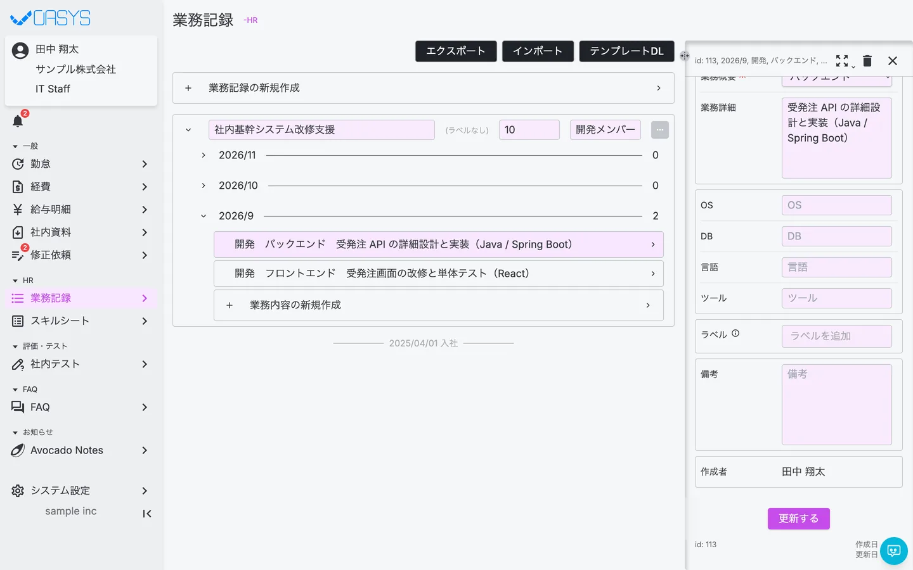Collapse the 社内基幹システム改修支援 project
Screen dimensions: 913x570
click(x=188, y=130)
